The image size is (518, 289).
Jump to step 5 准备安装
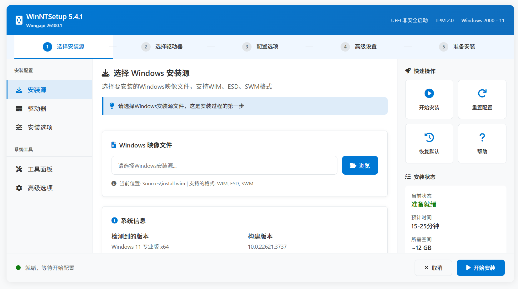click(457, 47)
